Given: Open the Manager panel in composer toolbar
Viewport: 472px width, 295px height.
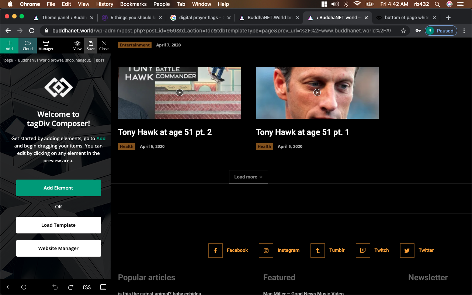Looking at the screenshot, I should 46,45.
